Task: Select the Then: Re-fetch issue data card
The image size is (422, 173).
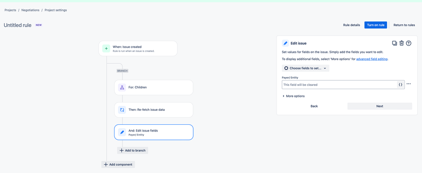Action: (153, 110)
